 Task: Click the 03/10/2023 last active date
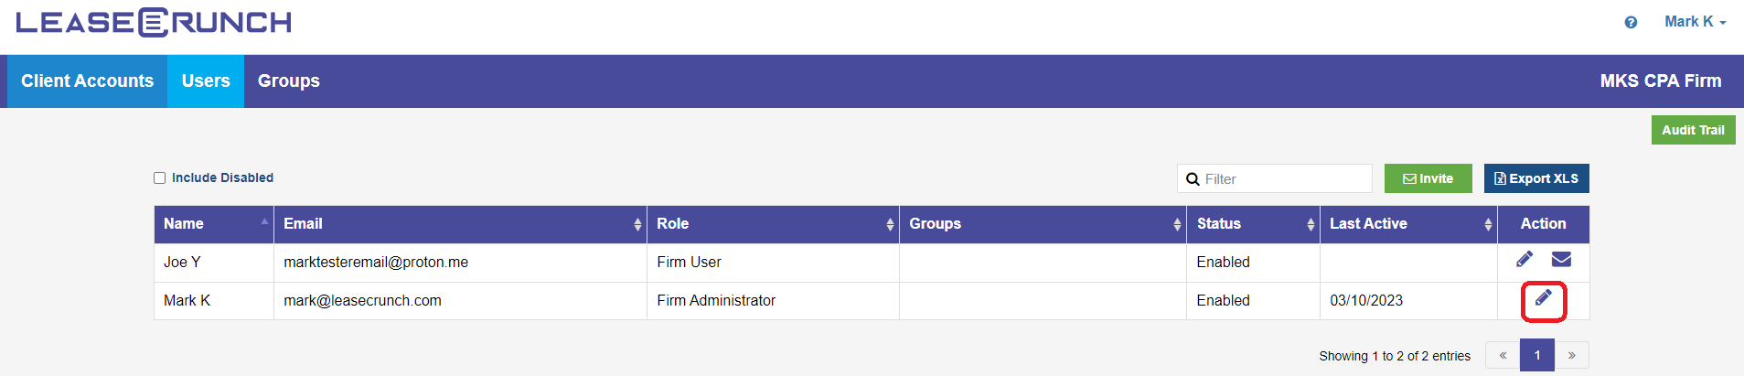tap(1366, 301)
